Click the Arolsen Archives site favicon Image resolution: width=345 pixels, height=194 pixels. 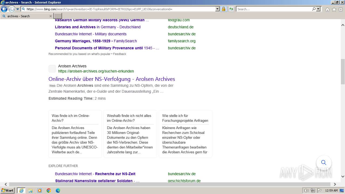(x=52, y=69)
